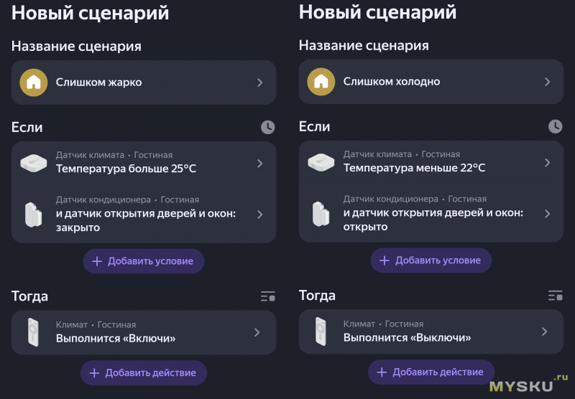Click the door sensor icon next to "закрыто"
The image size is (575, 399).
click(x=33, y=214)
